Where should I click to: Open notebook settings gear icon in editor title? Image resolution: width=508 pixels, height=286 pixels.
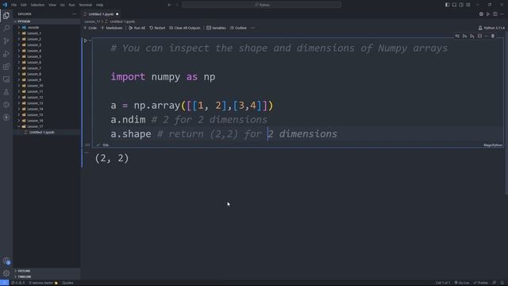click(481, 14)
